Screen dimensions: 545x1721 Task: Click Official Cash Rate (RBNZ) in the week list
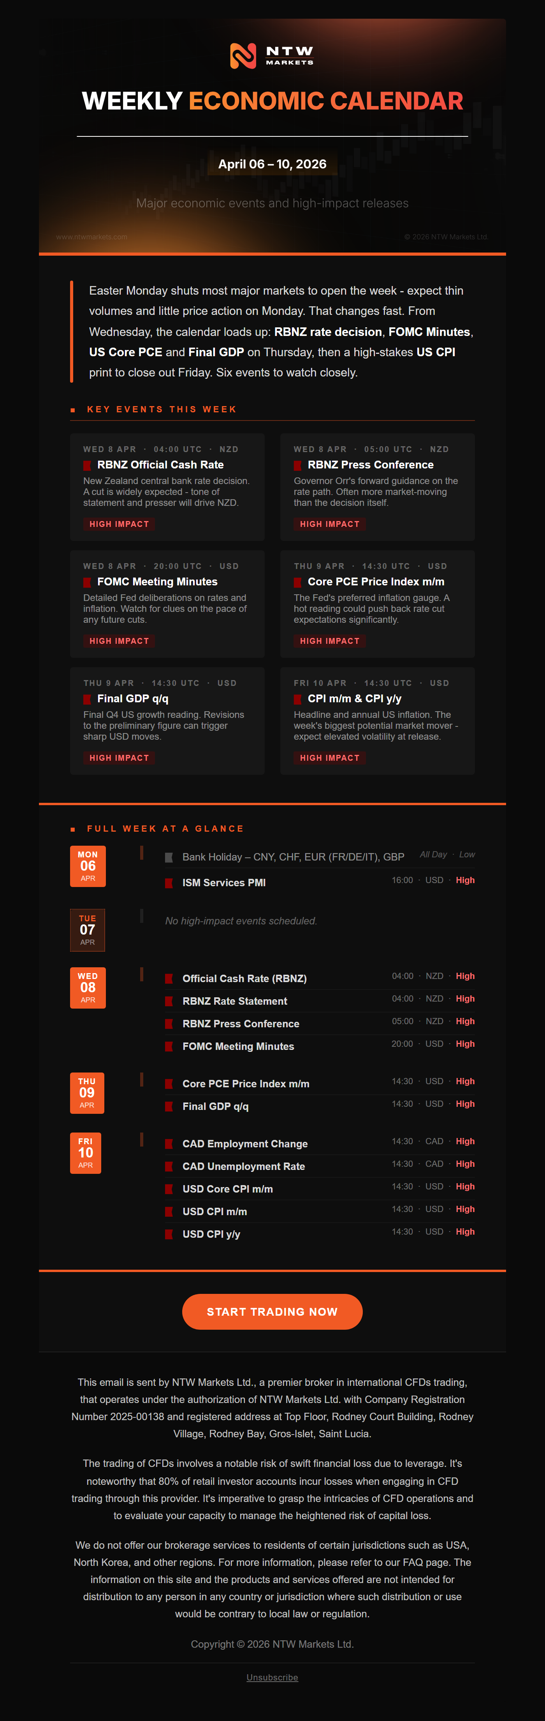pyautogui.click(x=245, y=979)
